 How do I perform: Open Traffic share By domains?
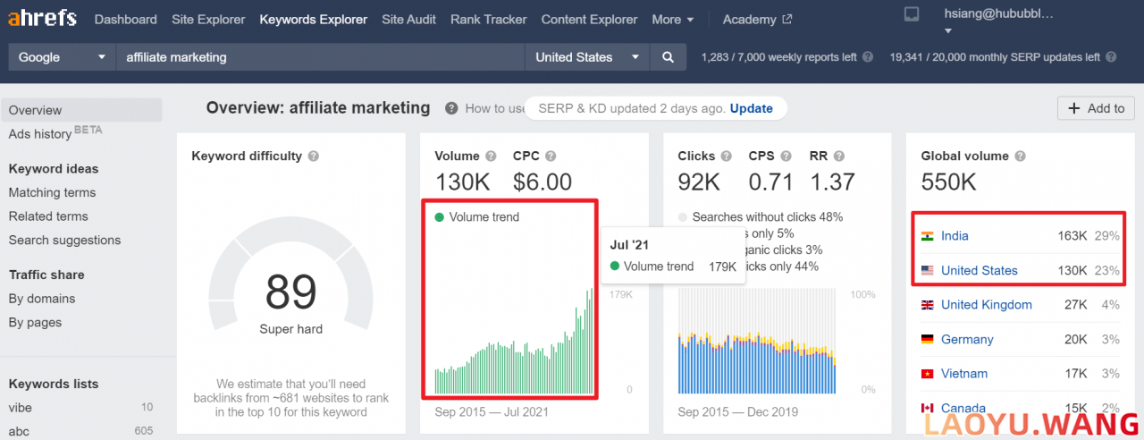click(x=42, y=299)
